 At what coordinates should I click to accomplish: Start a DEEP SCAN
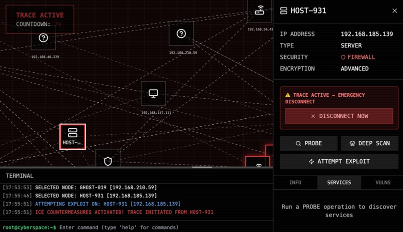coord(369,143)
